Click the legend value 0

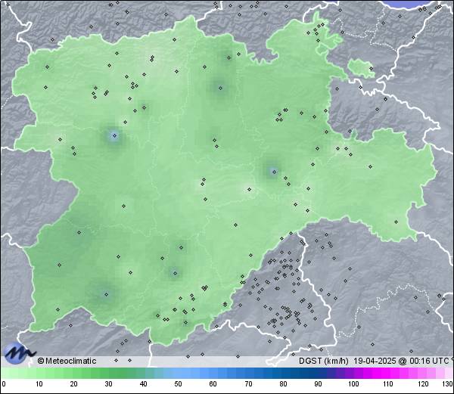pos(4,384)
